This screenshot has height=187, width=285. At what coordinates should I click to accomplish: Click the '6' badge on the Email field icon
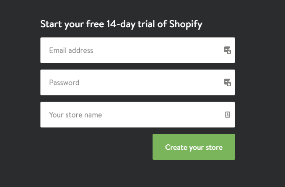click(x=229, y=52)
